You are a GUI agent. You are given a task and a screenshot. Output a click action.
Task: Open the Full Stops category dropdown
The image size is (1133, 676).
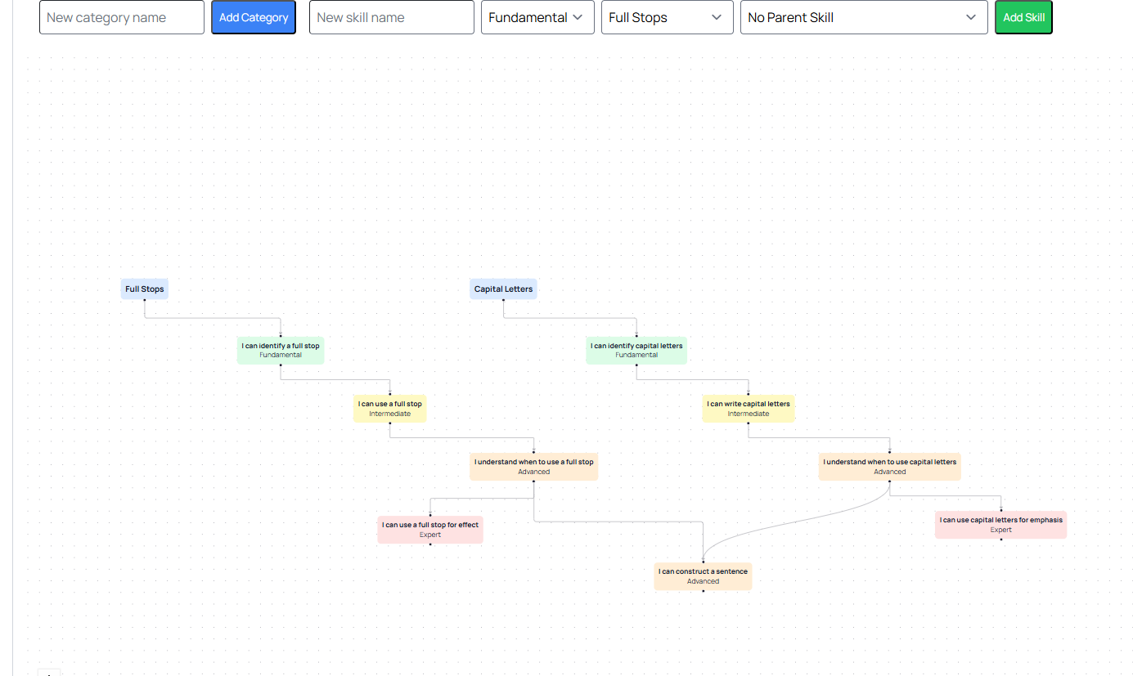668,17
